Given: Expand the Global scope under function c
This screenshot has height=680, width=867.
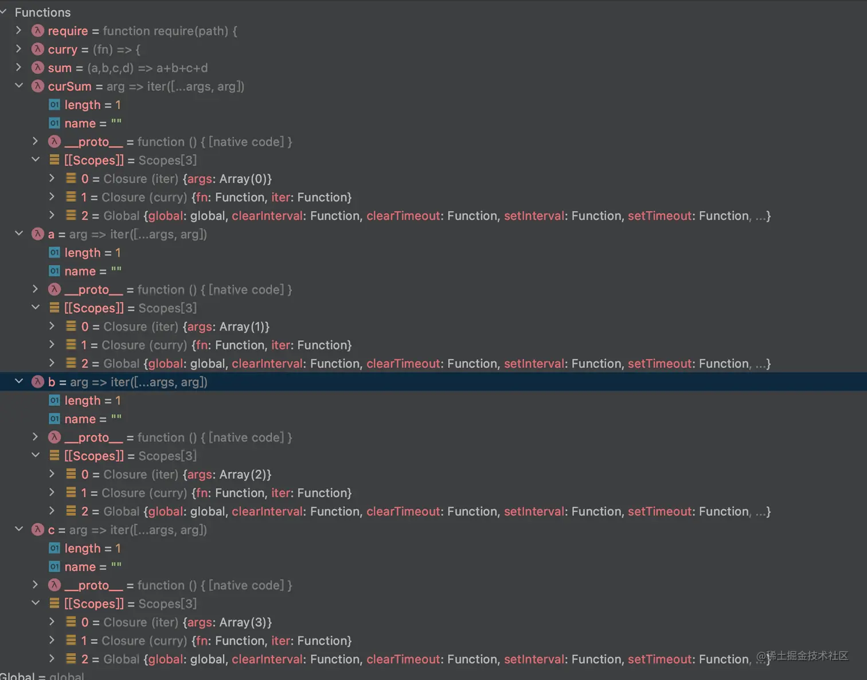Looking at the screenshot, I should point(52,659).
